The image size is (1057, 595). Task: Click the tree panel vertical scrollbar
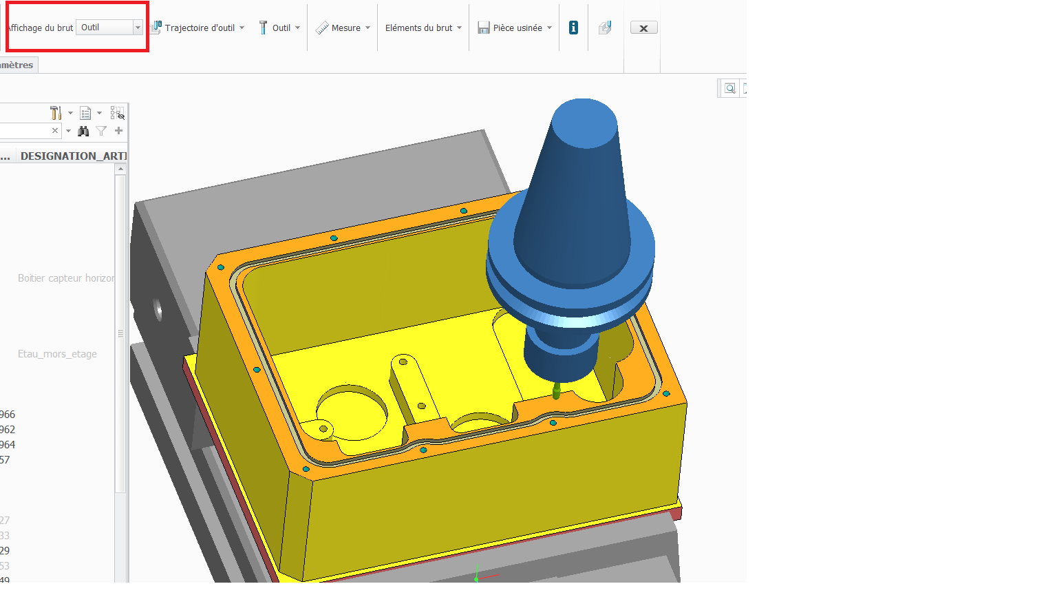120,333
